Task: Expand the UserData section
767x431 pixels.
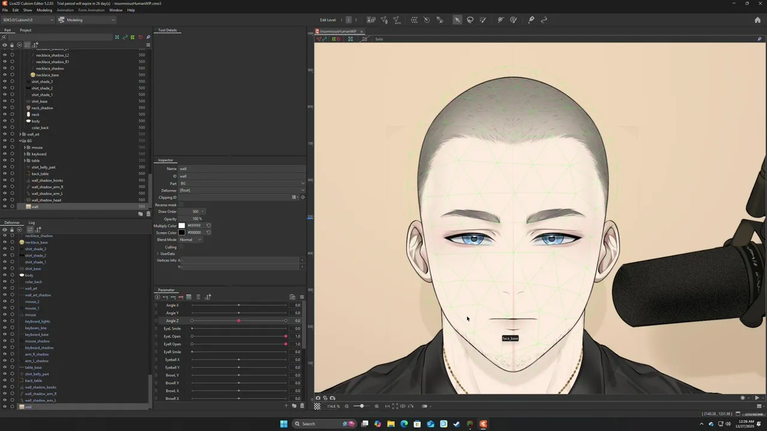Action: 158,254
